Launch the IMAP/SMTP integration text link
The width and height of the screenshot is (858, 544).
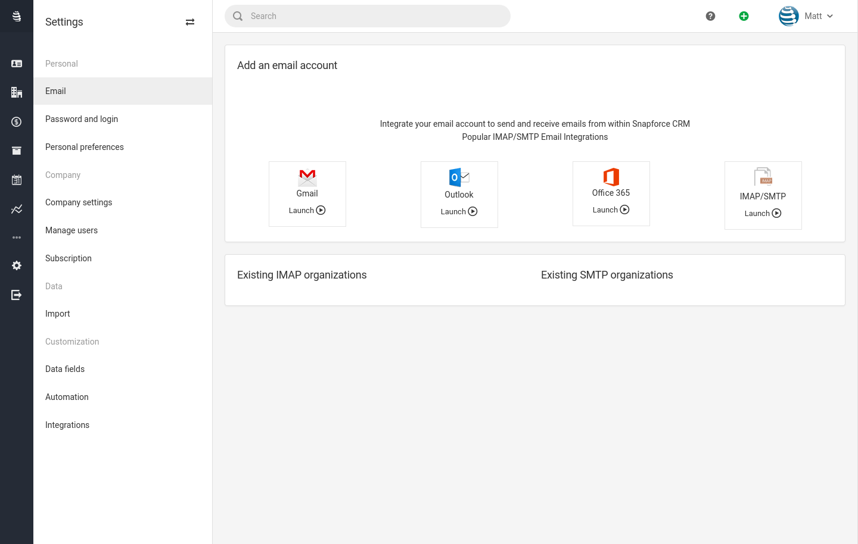coord(757,214)
